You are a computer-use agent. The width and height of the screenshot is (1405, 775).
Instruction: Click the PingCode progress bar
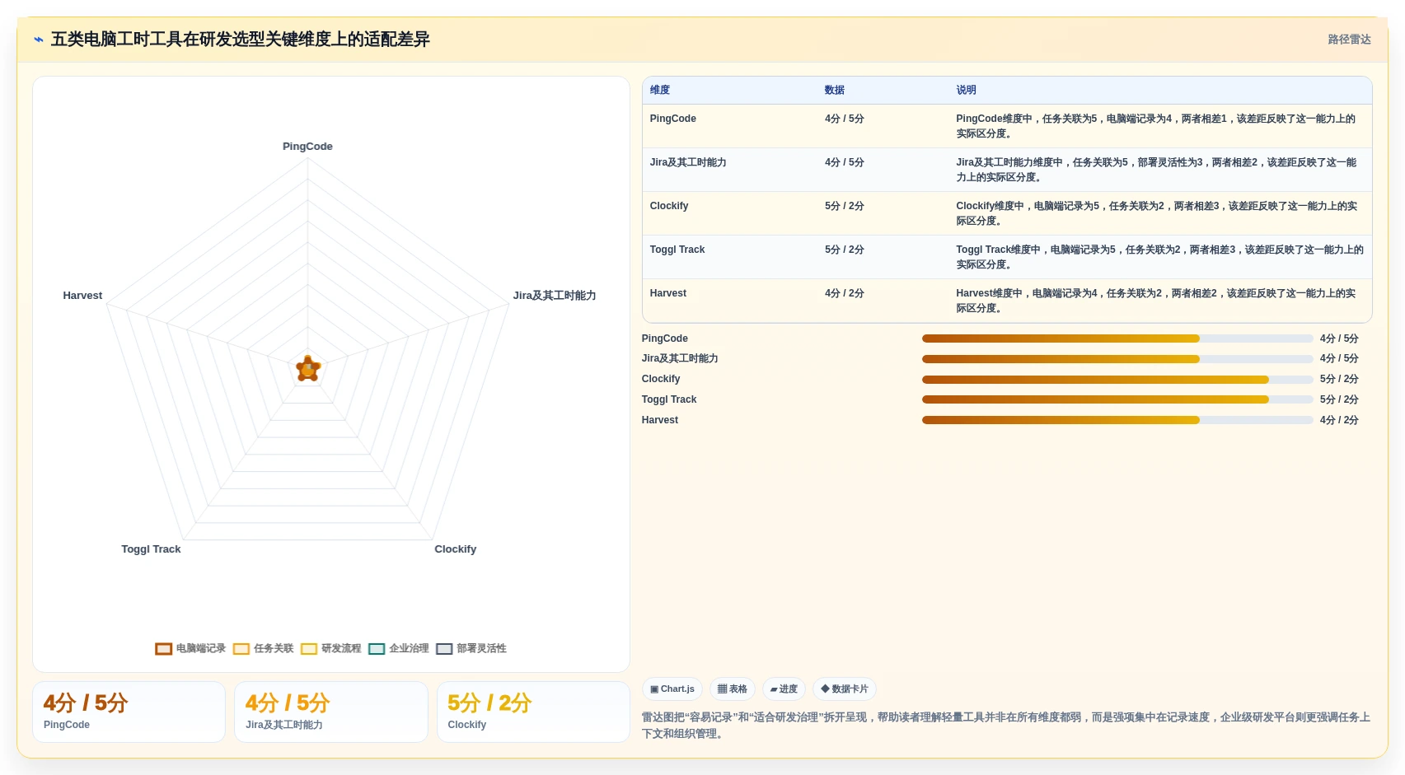tap(1117, 338)
